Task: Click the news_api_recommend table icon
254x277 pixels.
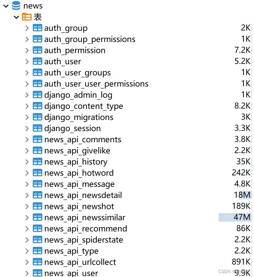Action: click(37, 228)
